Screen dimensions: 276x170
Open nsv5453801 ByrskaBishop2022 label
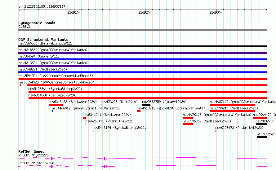(55, 89)
